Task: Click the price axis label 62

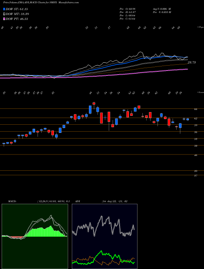Action: tap(196, 118)
